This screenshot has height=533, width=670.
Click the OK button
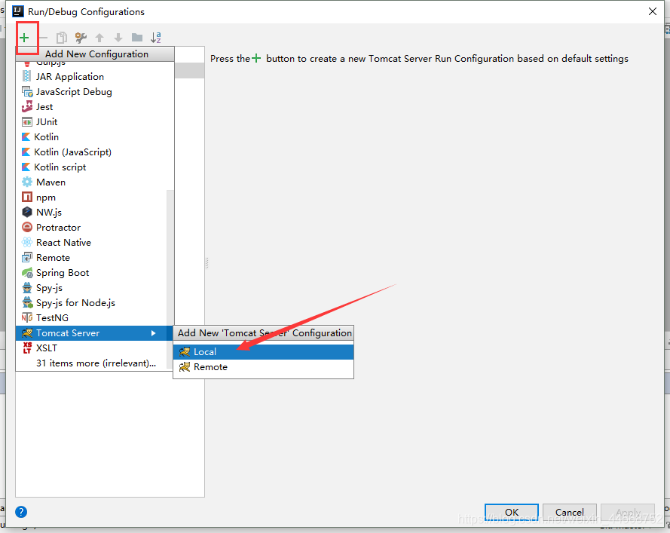(x=512, y=512)
